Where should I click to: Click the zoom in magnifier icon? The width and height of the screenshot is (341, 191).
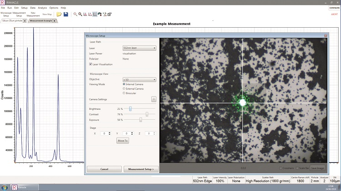point(75,15)
